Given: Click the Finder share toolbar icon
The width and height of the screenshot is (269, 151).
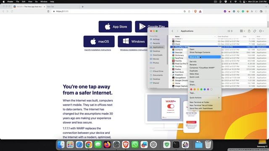Looking at the screenshot, I should (249, 31).
